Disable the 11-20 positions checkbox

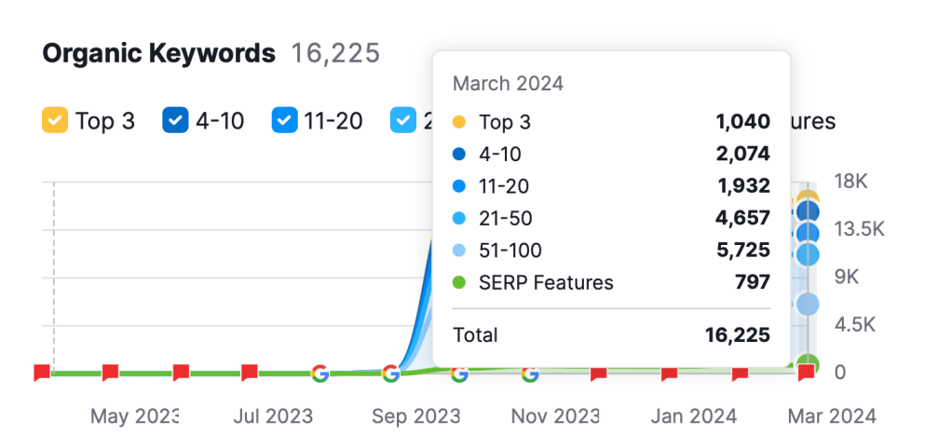tap(285, 121)
